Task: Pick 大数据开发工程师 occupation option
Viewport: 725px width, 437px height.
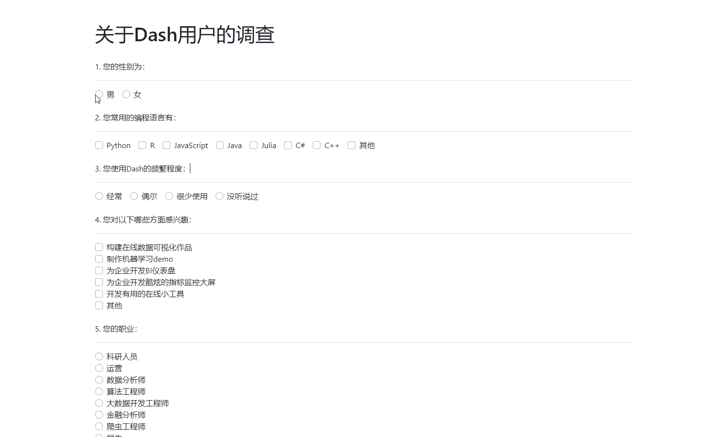Action: pos(99,403)
